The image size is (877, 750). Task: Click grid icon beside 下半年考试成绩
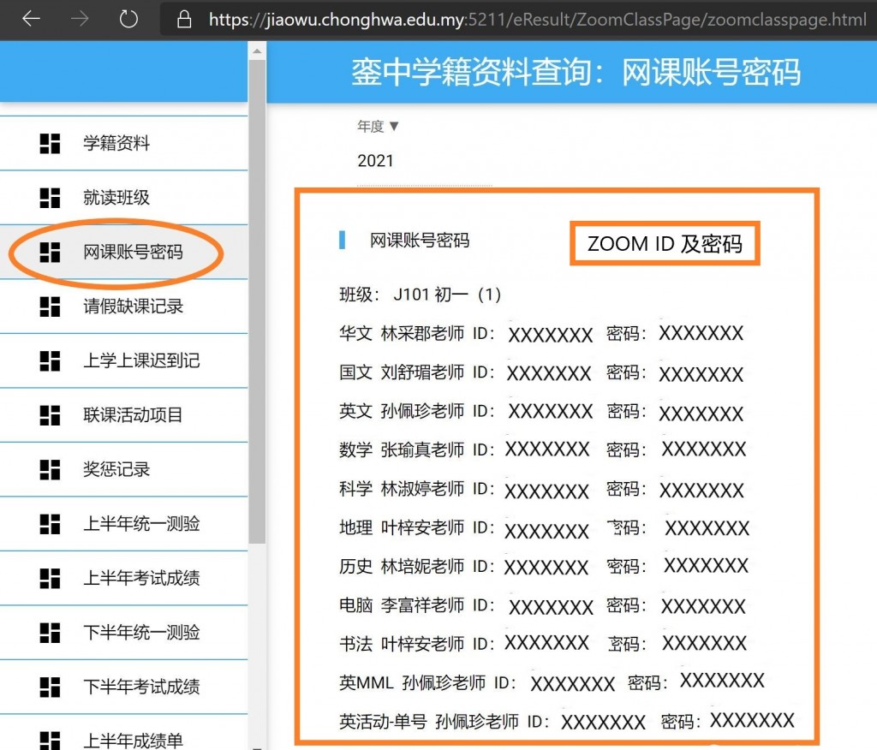click(x=50, y=687)
